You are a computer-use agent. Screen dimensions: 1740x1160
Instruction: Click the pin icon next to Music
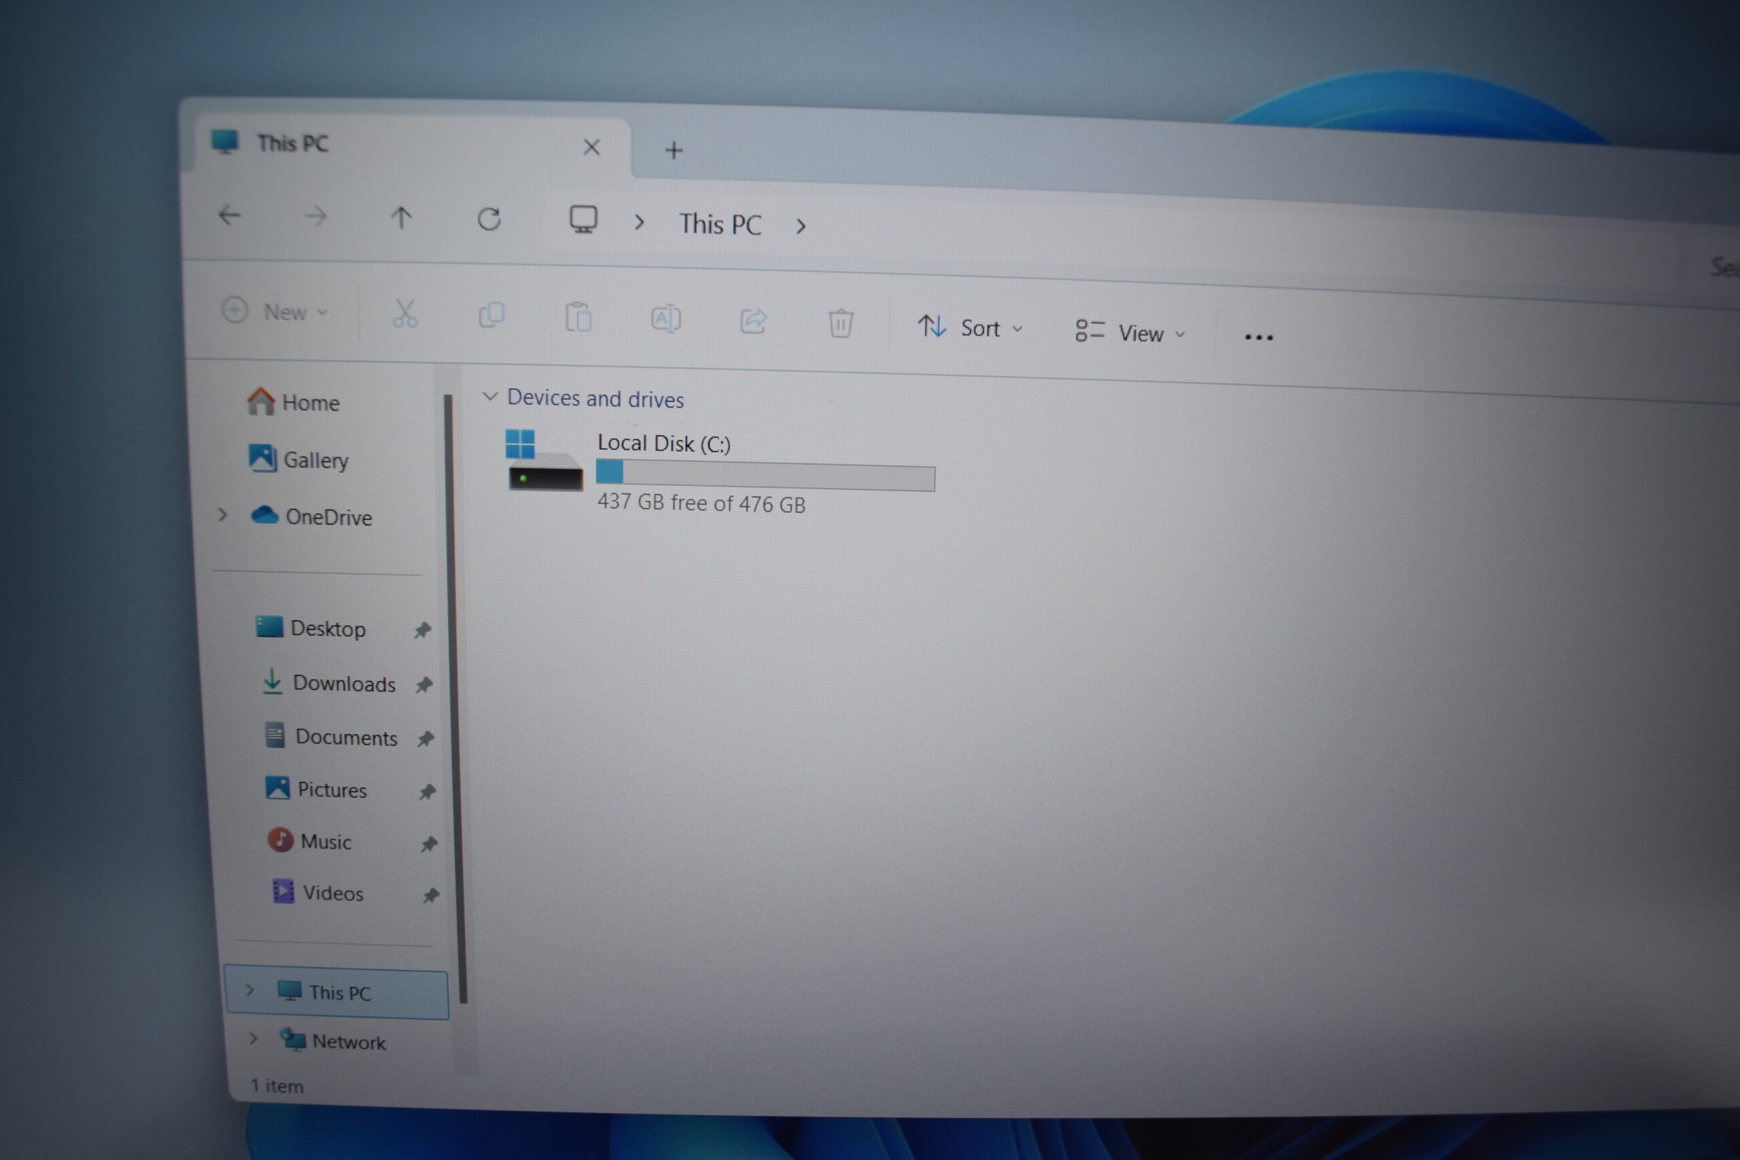pyautogui.click(x=429, y=843)
